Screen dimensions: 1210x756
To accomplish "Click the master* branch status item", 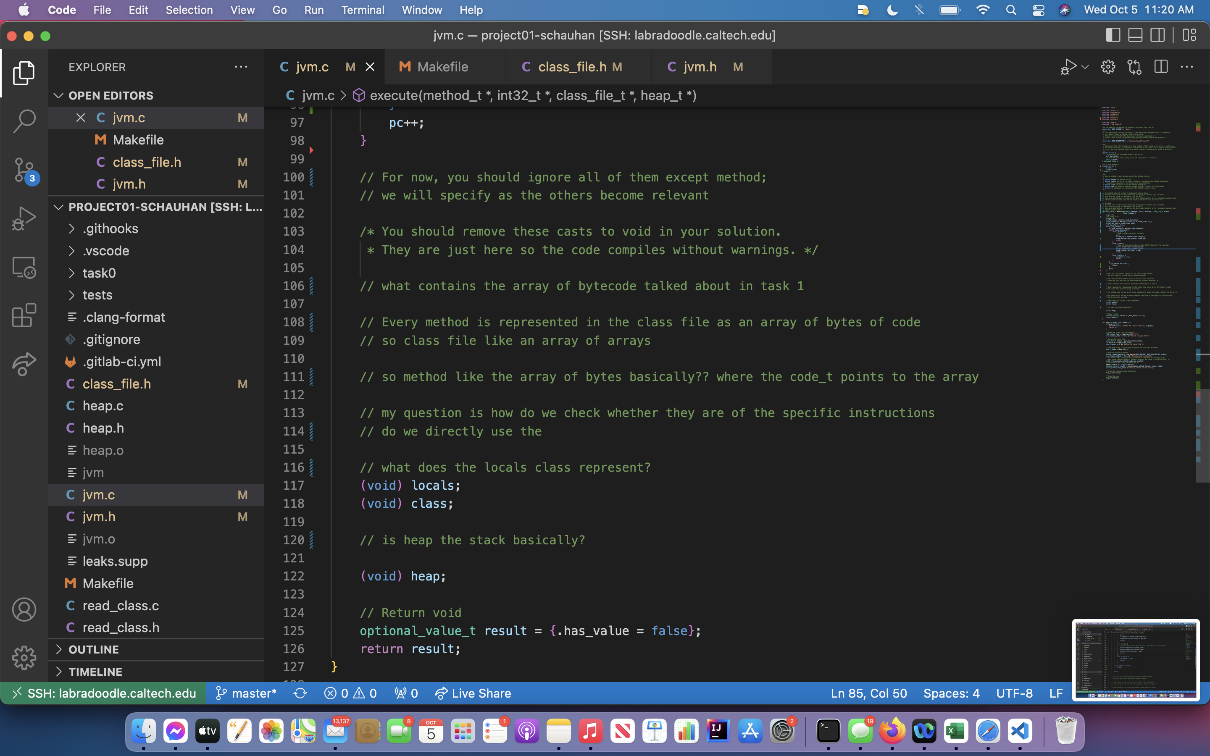I will pyautogui.click(x=246, y=693).
